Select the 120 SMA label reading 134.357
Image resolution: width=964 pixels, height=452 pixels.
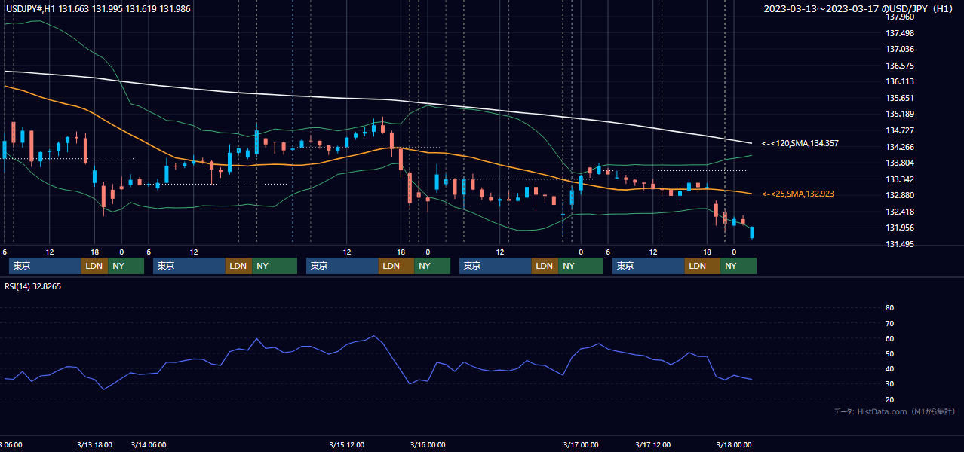pyautogui.click(x=800, y=143)
